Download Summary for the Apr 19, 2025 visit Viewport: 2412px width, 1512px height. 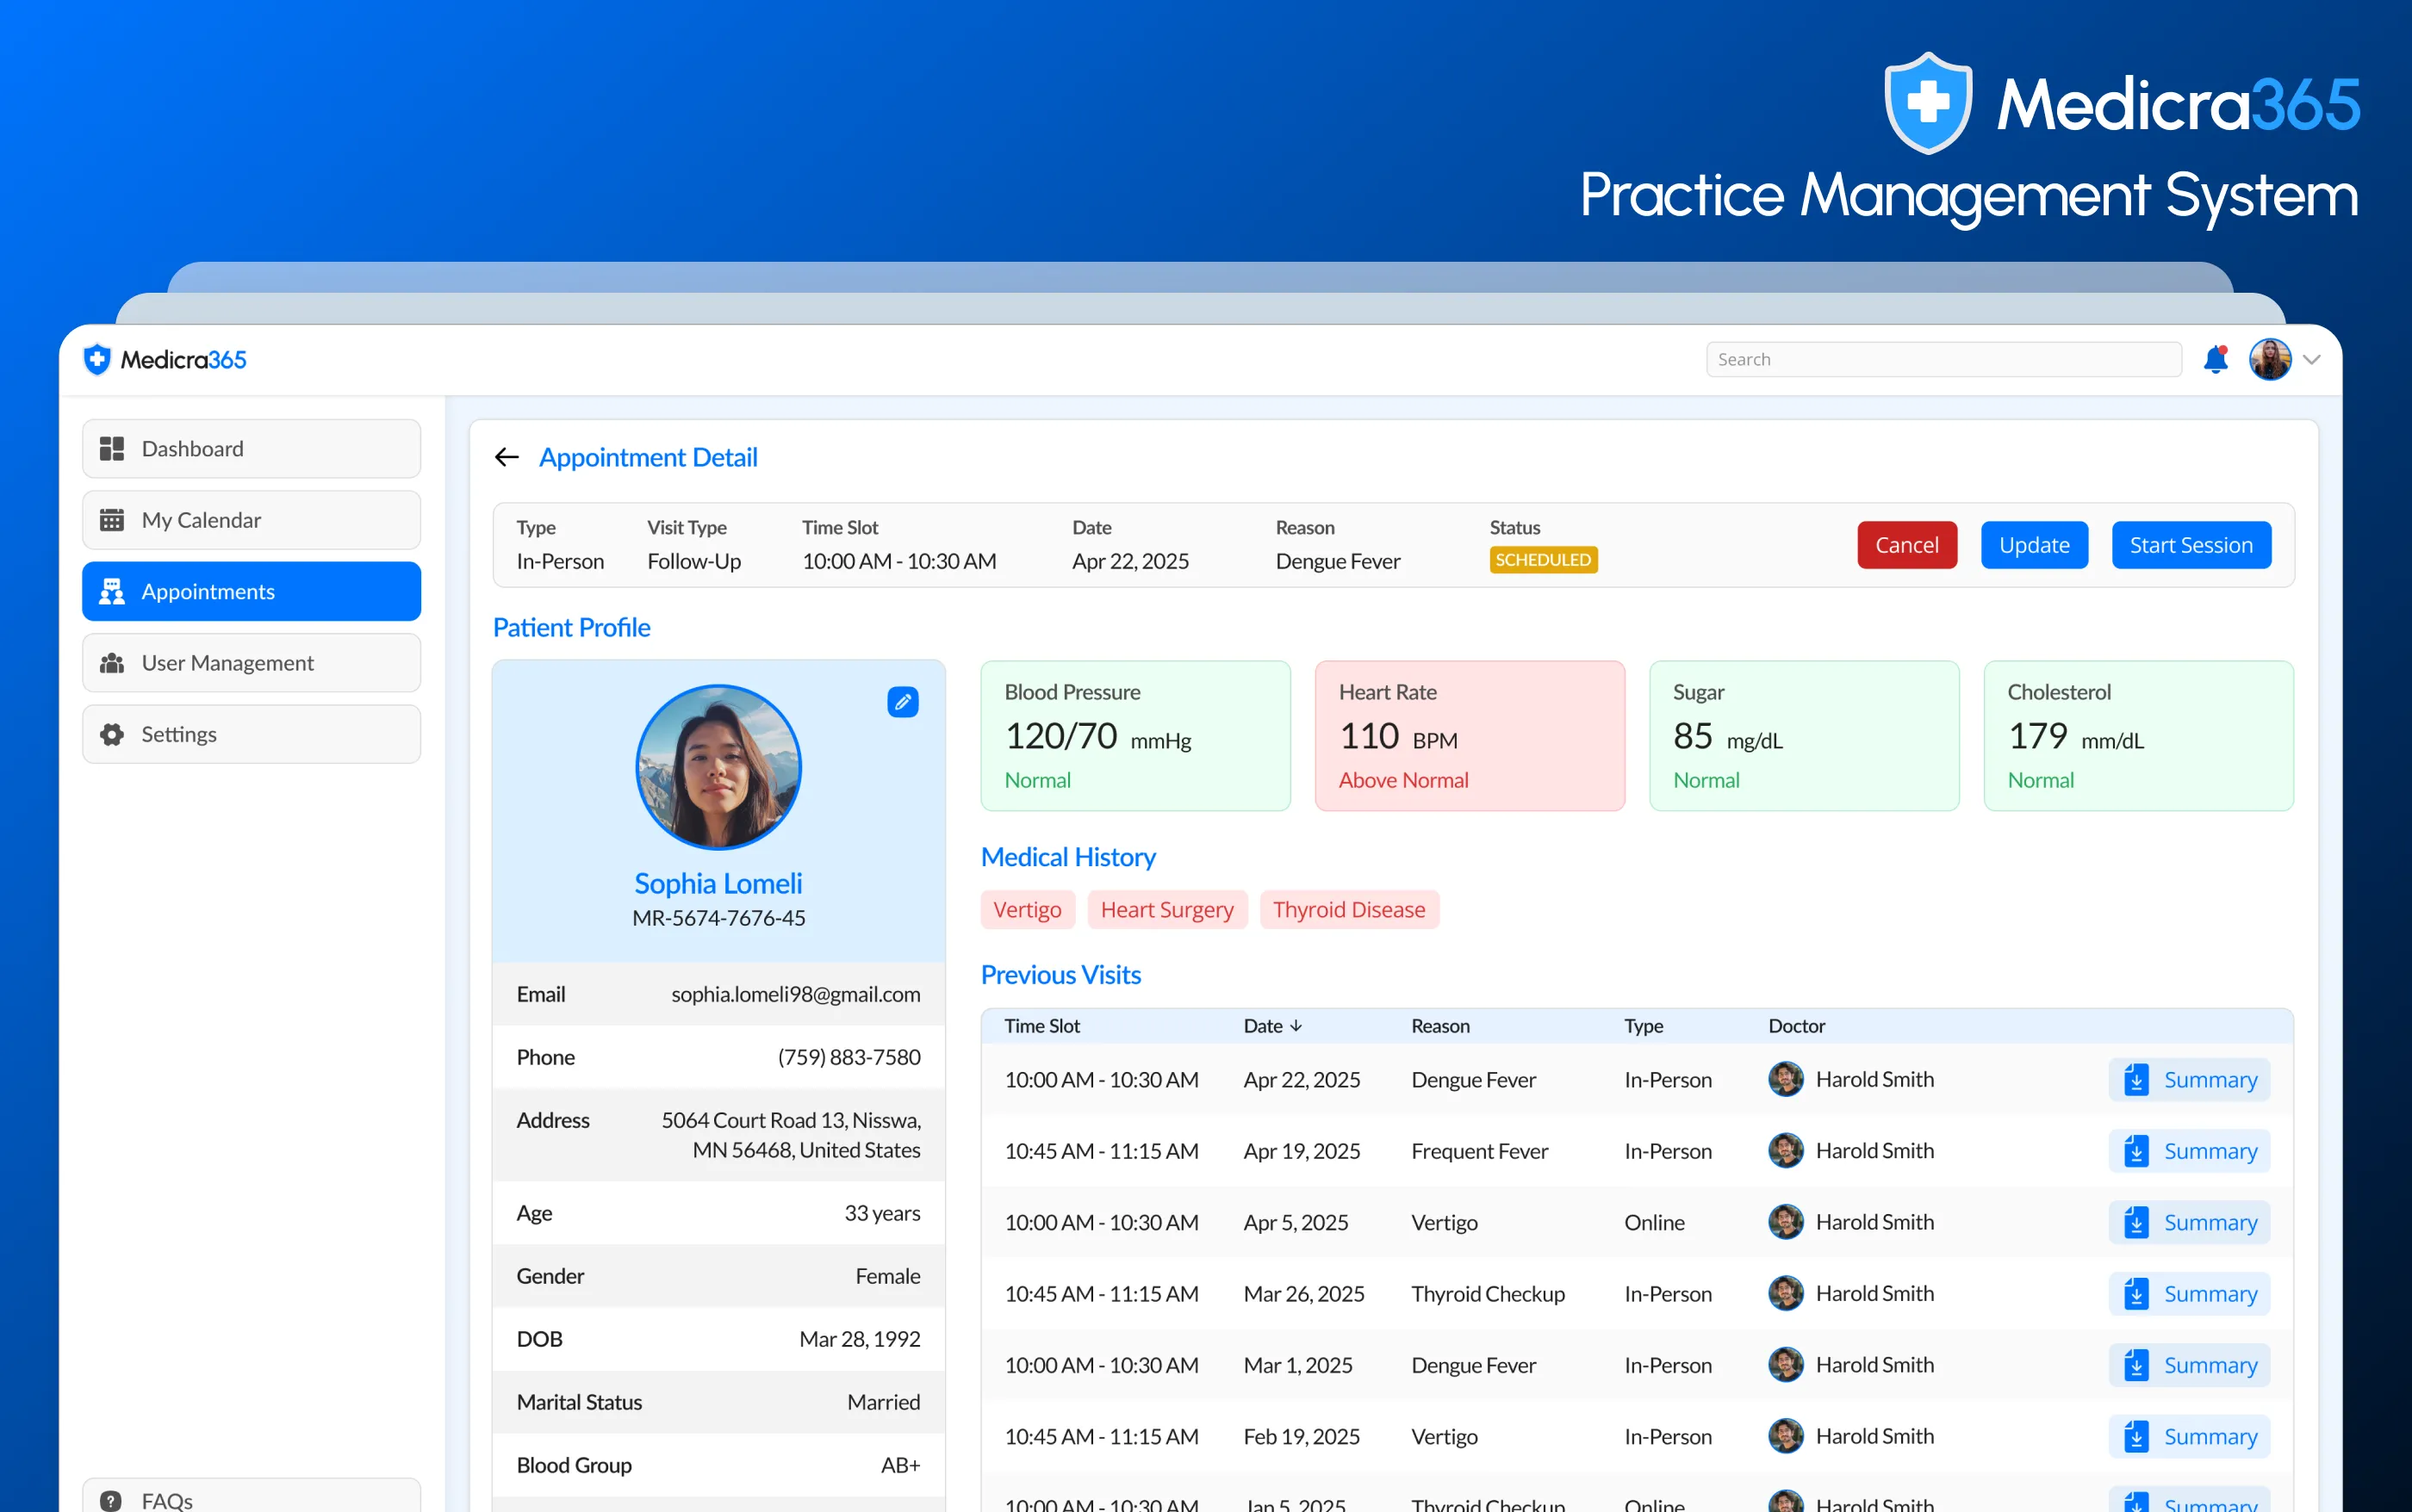click(2189, 1151)
